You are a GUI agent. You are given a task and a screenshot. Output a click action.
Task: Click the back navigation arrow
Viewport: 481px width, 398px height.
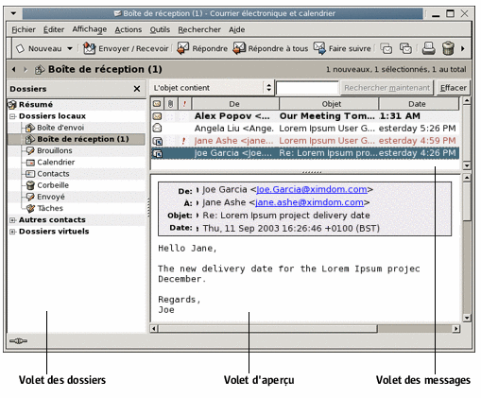click(x=13, y=69)
